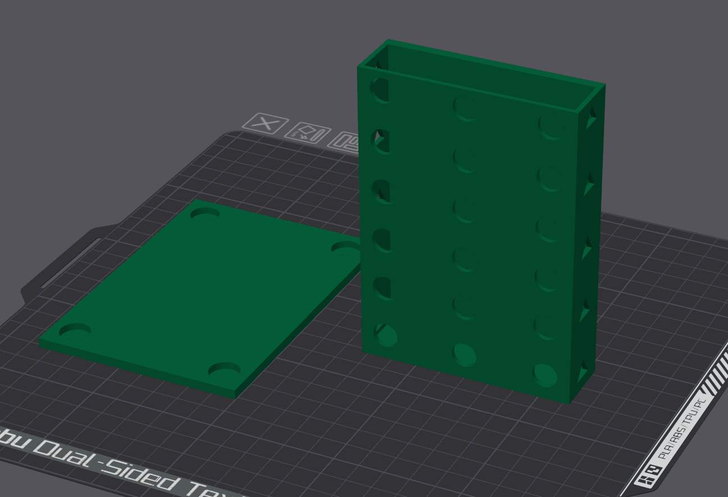This screenshot has width=728, height=497.
Task: Click the Bambu QR code printed on the plate
Action: coord(654,471)
